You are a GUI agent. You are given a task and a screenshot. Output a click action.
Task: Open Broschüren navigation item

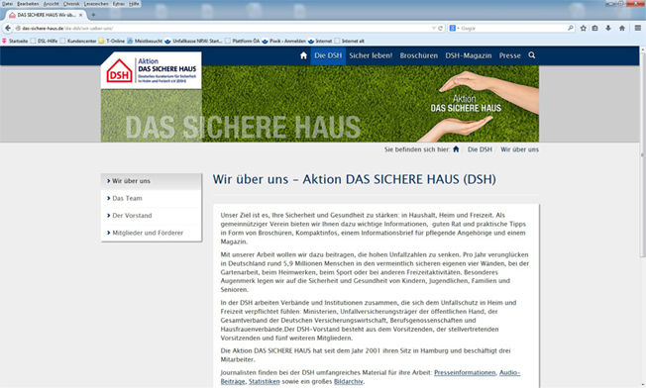[x=418, y=55]
